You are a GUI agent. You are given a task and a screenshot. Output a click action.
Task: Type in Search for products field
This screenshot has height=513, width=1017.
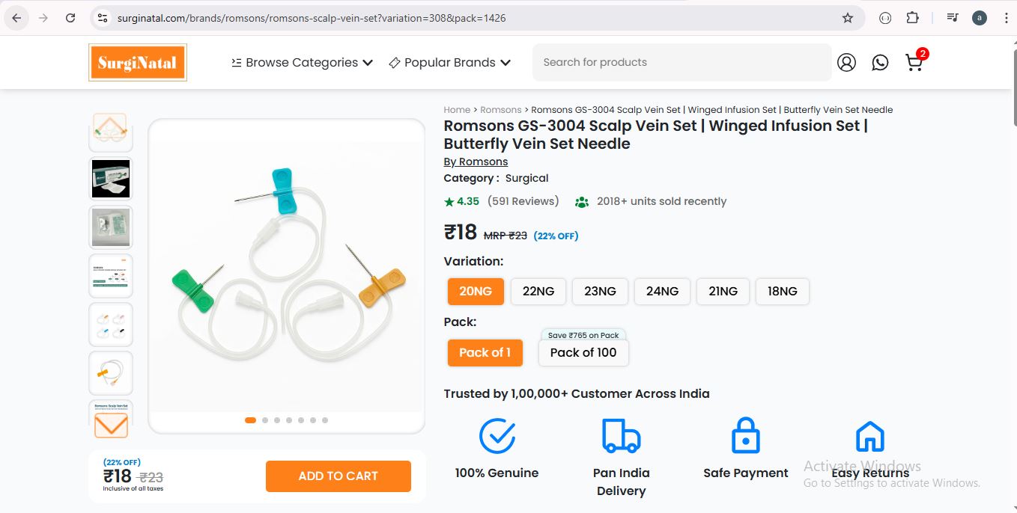(681, 63)
